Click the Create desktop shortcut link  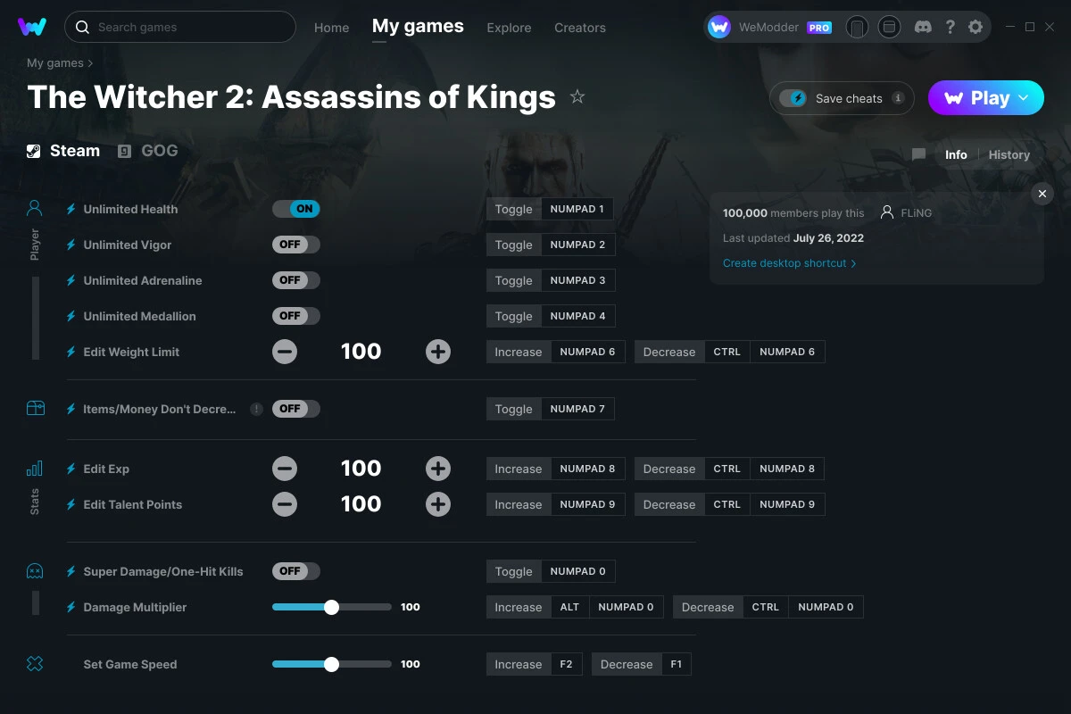[x=785, y=262]
